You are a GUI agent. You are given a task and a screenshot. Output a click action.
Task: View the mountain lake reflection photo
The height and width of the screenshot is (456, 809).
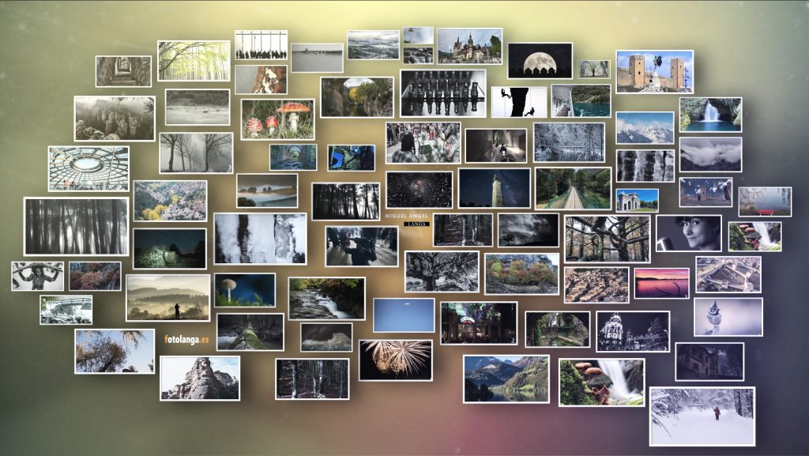506,379
